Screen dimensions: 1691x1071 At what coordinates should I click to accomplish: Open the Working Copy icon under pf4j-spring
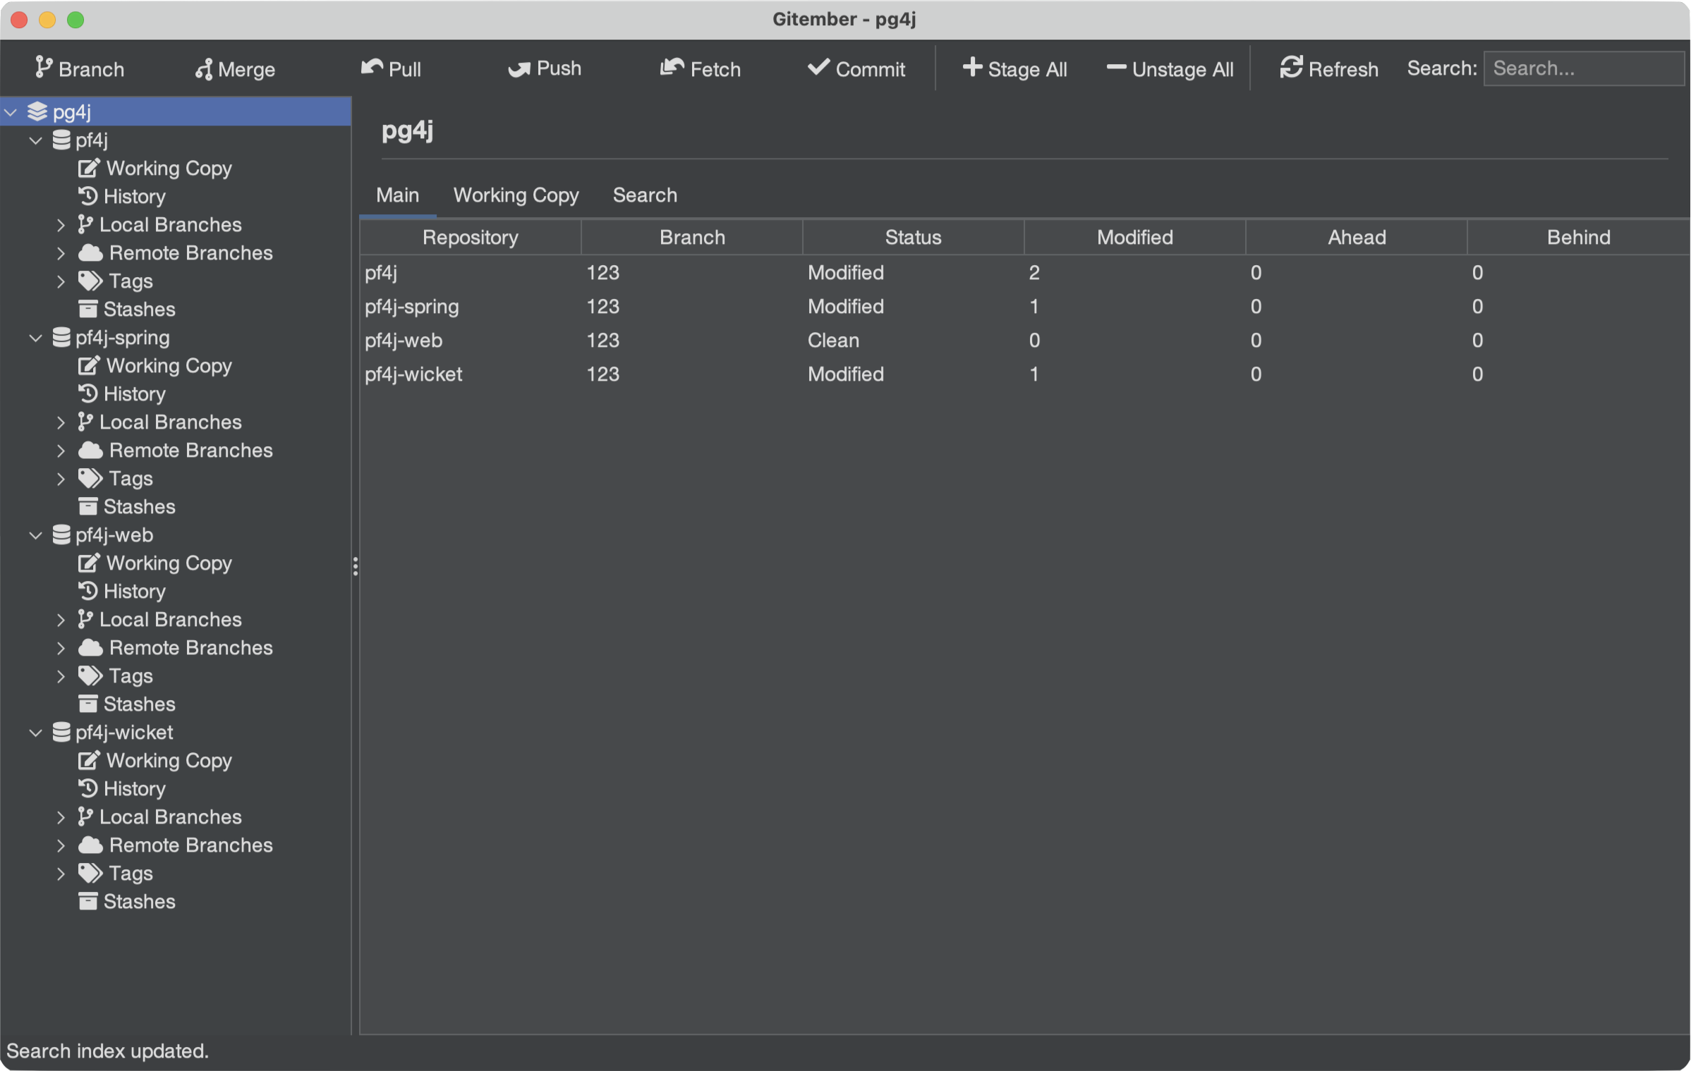(x=89, y=365)
